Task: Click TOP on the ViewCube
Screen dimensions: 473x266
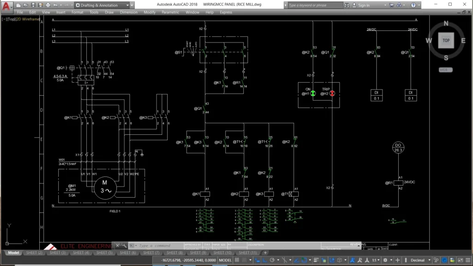Action: [x=445, y=41]
